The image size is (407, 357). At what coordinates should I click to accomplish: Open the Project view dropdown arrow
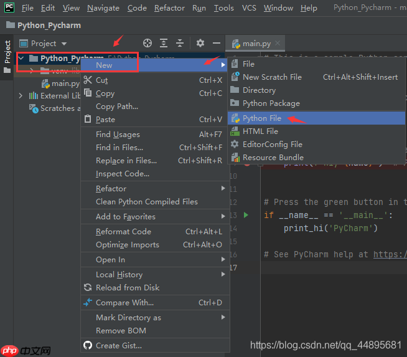point(64,44)
